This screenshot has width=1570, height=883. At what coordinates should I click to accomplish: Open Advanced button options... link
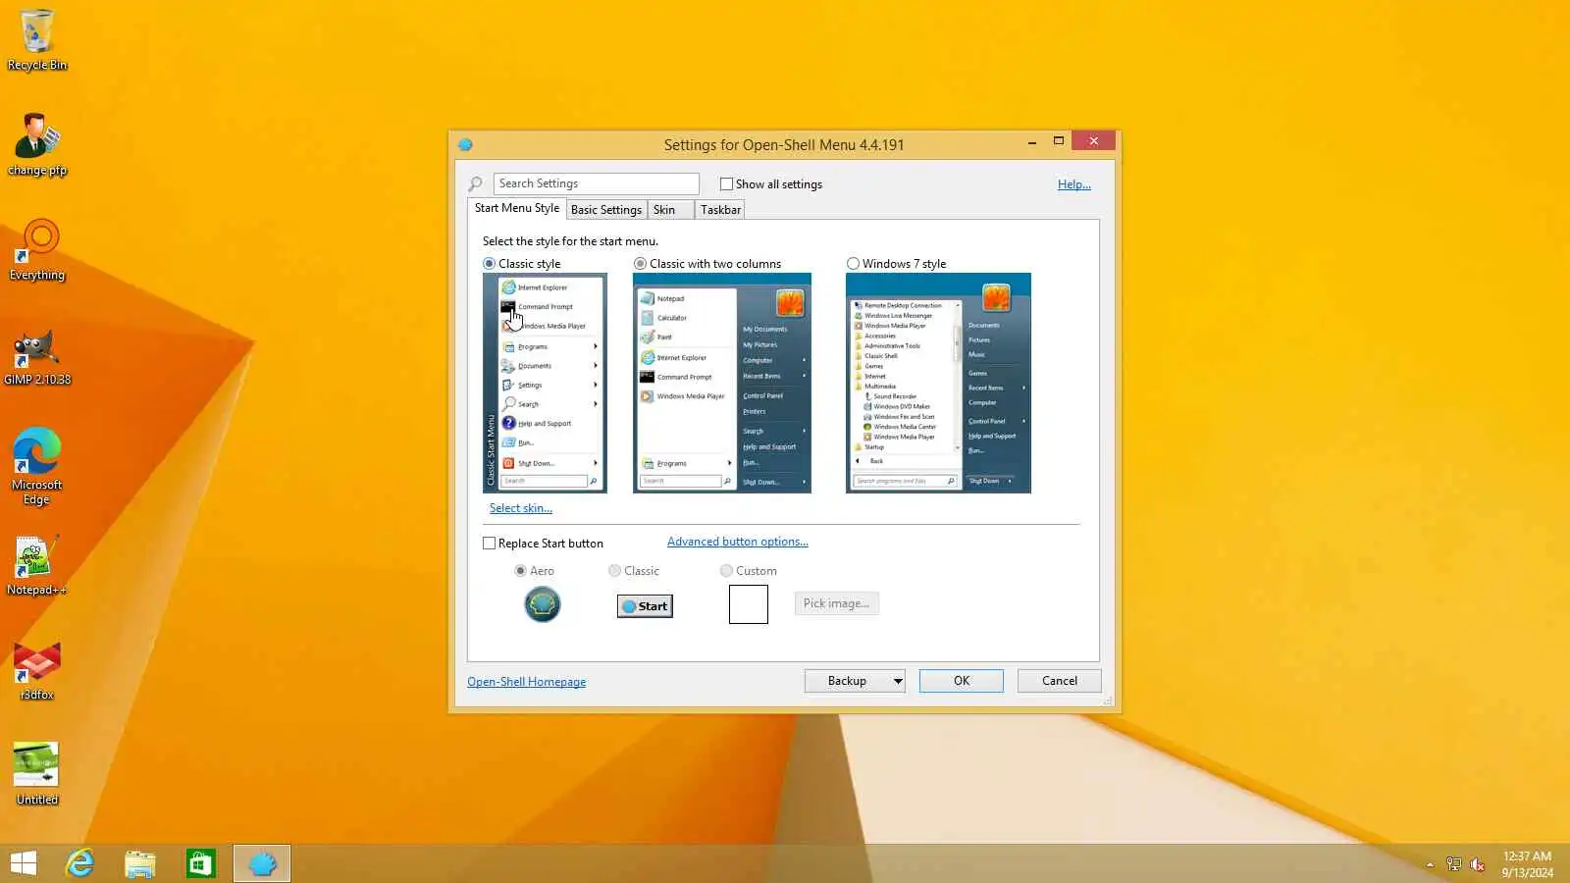coord(738,542)
